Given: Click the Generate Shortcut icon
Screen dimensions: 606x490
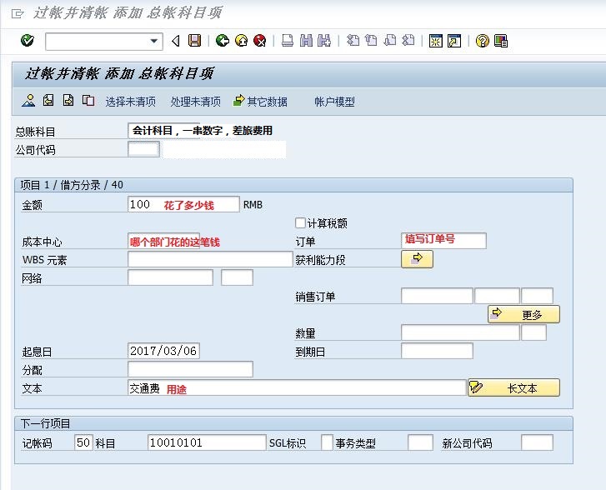Looking at the screenshot, I should tap(454, 41).
